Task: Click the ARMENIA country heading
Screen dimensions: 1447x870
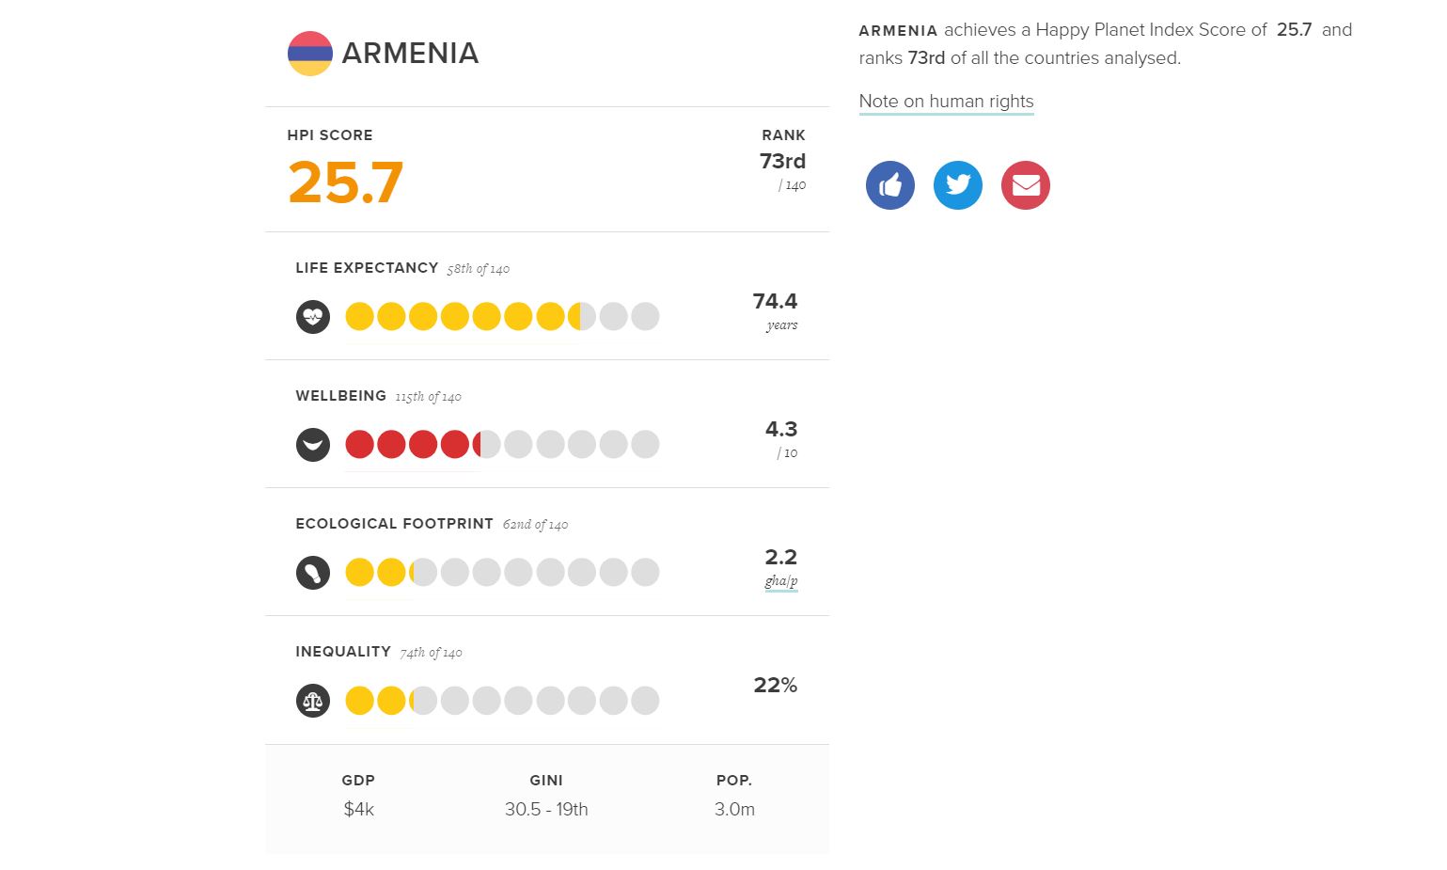Action: click(410, 54)
